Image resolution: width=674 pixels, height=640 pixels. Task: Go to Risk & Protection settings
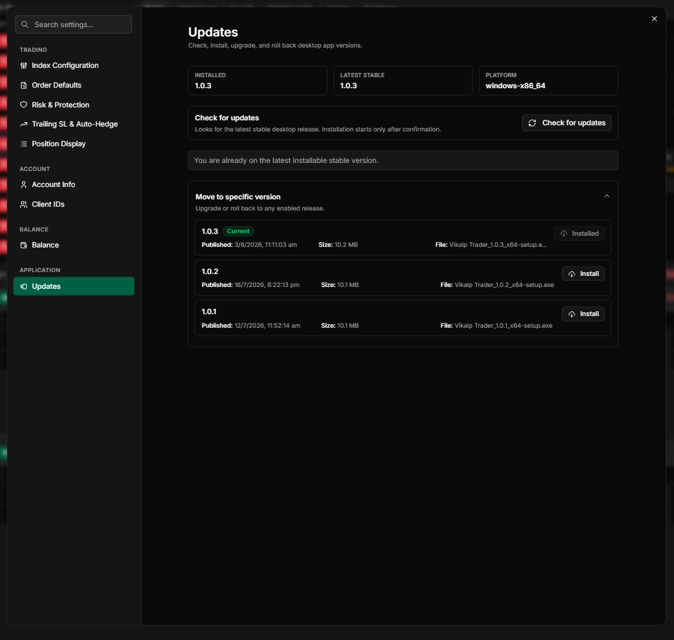pos(73,105)
